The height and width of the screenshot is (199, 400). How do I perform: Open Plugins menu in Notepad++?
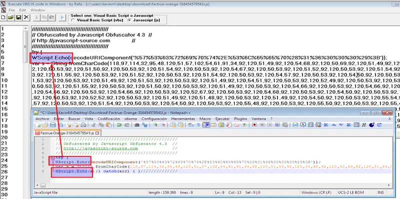pyautogui.click(x=240, y=119)
